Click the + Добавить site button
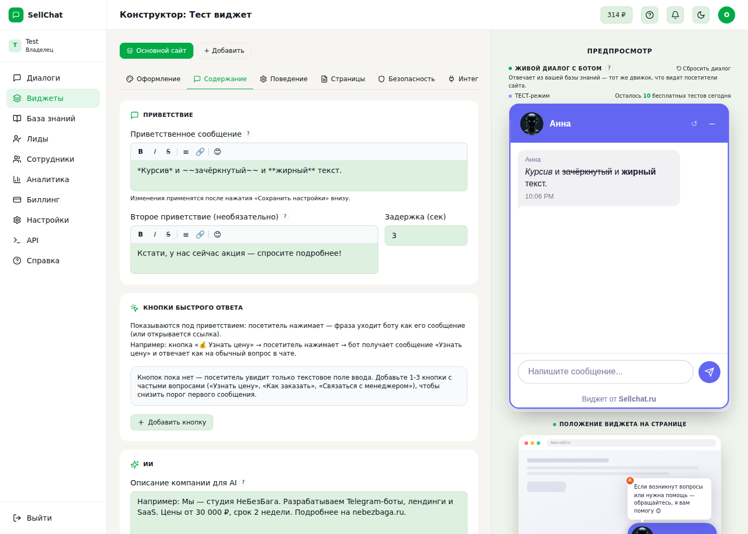Viewport: 748px width, 534px height. pos(224,51)
